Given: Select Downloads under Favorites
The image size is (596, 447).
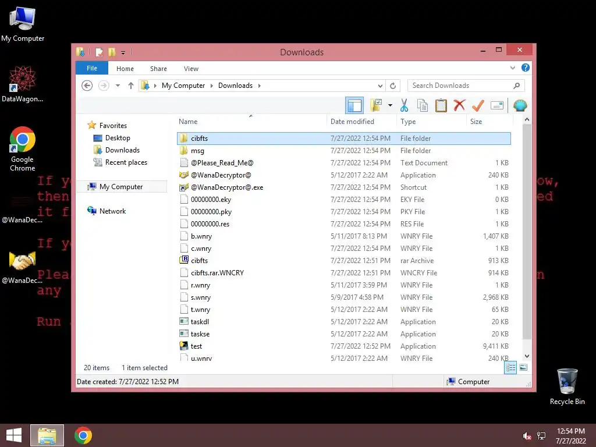Looking at the screenshot, I should point(122,150).
